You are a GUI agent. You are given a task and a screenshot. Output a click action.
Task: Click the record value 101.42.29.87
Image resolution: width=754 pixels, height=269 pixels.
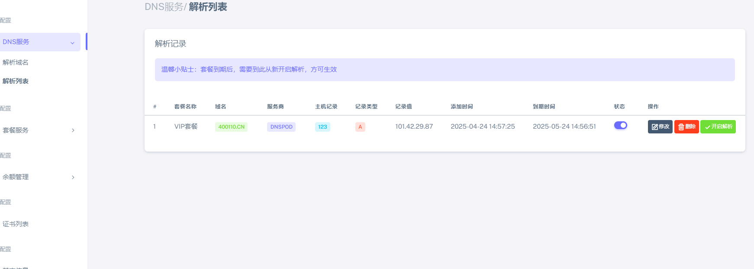(414, 127)
